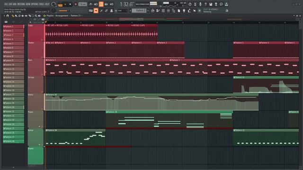Open the HELP menu
Viewport: 303px width, 170px height.
point(47,4)
